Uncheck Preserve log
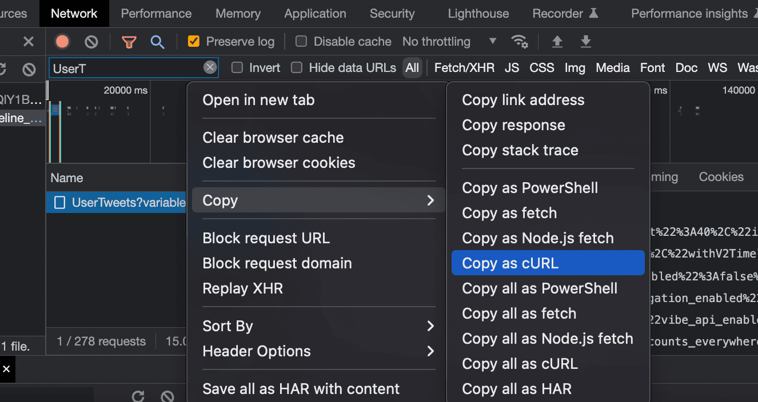This screenshot has width=758, height=402. [193, 41]
